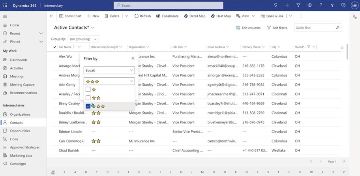Expand the Active Contacts view selector
The width and height of the screenshot is (360, 176).
click(92, 28)
